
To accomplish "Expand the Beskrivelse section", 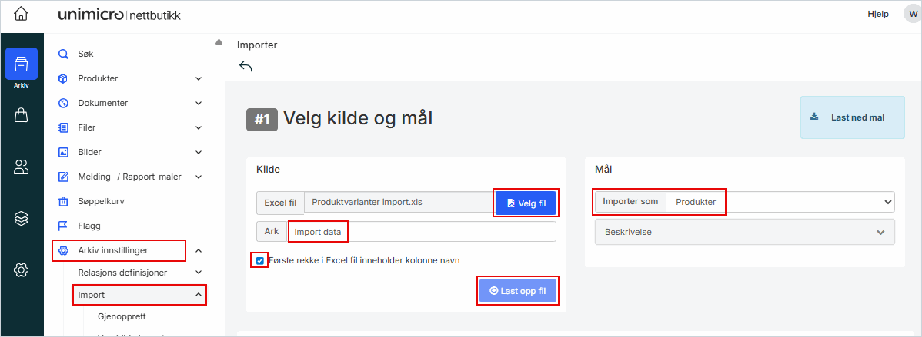I will [x=744, y=231].
